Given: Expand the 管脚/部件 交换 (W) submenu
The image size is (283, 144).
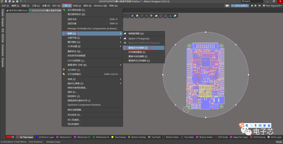Looking at the screenshot, I should 92,65.
